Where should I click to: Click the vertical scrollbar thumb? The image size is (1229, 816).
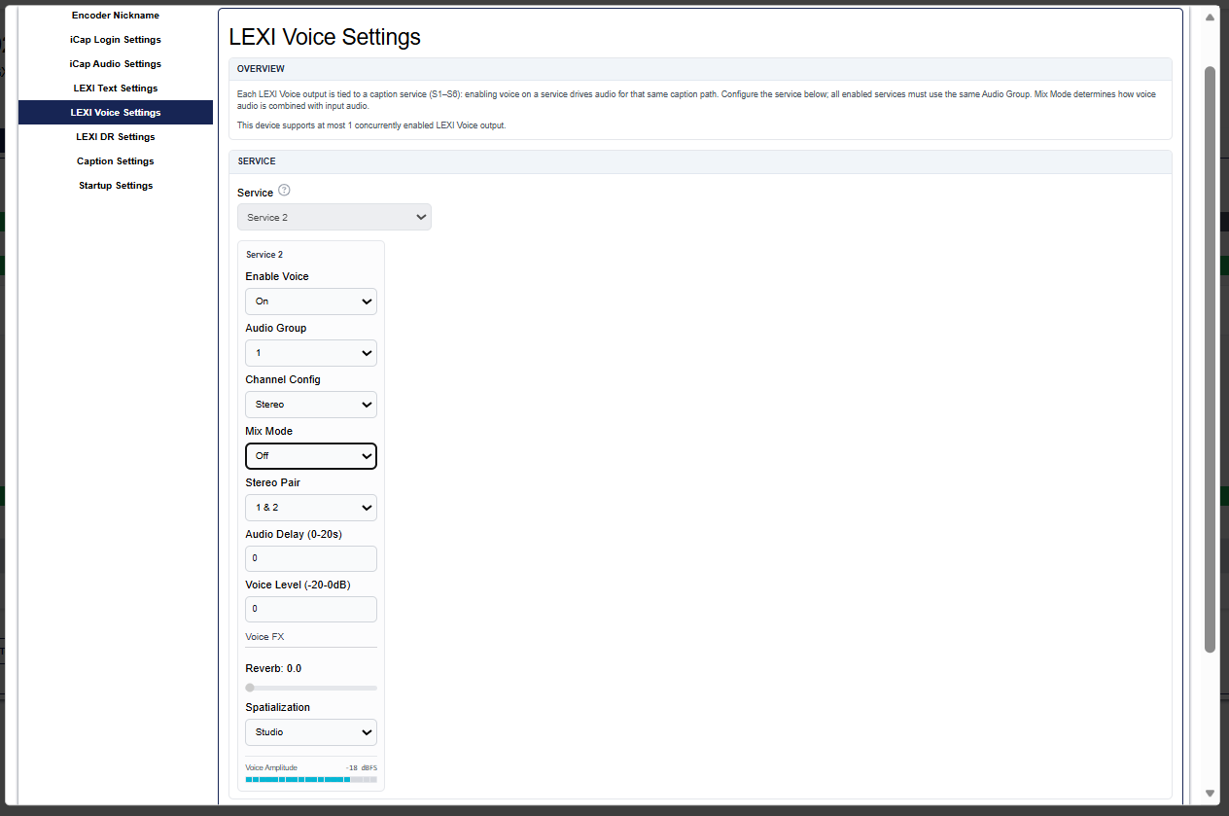pyautogui.click(x=1211, y=360)
